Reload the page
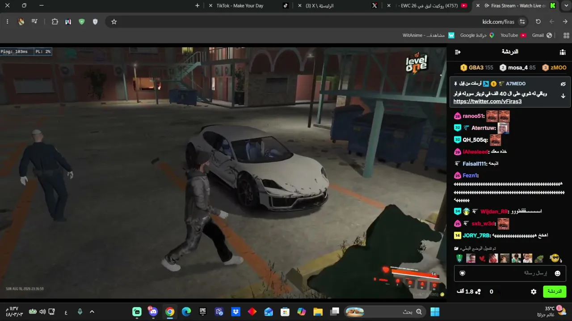Screen dimensions: 572x321 point(538,22)
